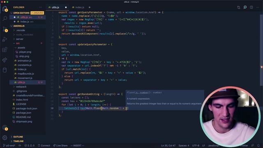
Task: Select utils.js in the src folder tree
Action: pyautogui.click(x=28, y=82)
